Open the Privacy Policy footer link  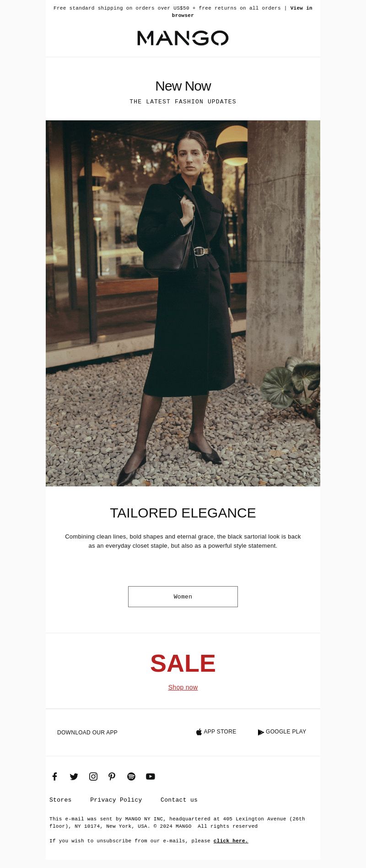click(x=116, y=800)
